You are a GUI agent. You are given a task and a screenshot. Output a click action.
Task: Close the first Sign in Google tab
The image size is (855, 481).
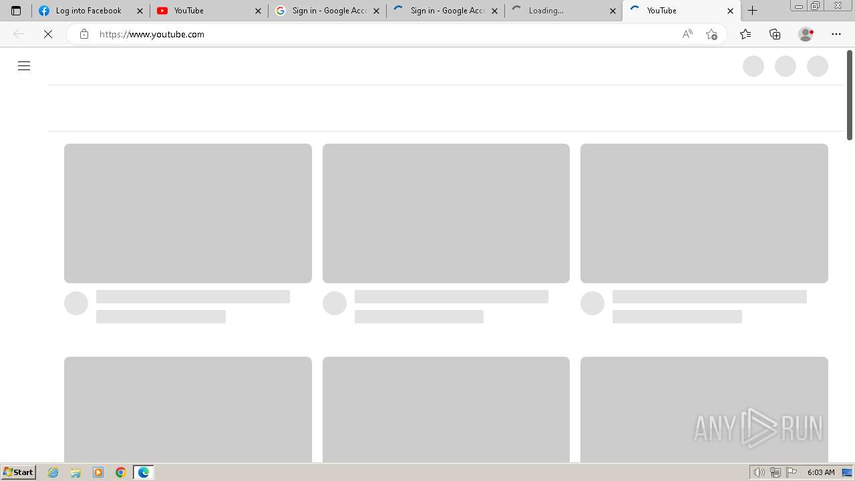coord(376,11)
